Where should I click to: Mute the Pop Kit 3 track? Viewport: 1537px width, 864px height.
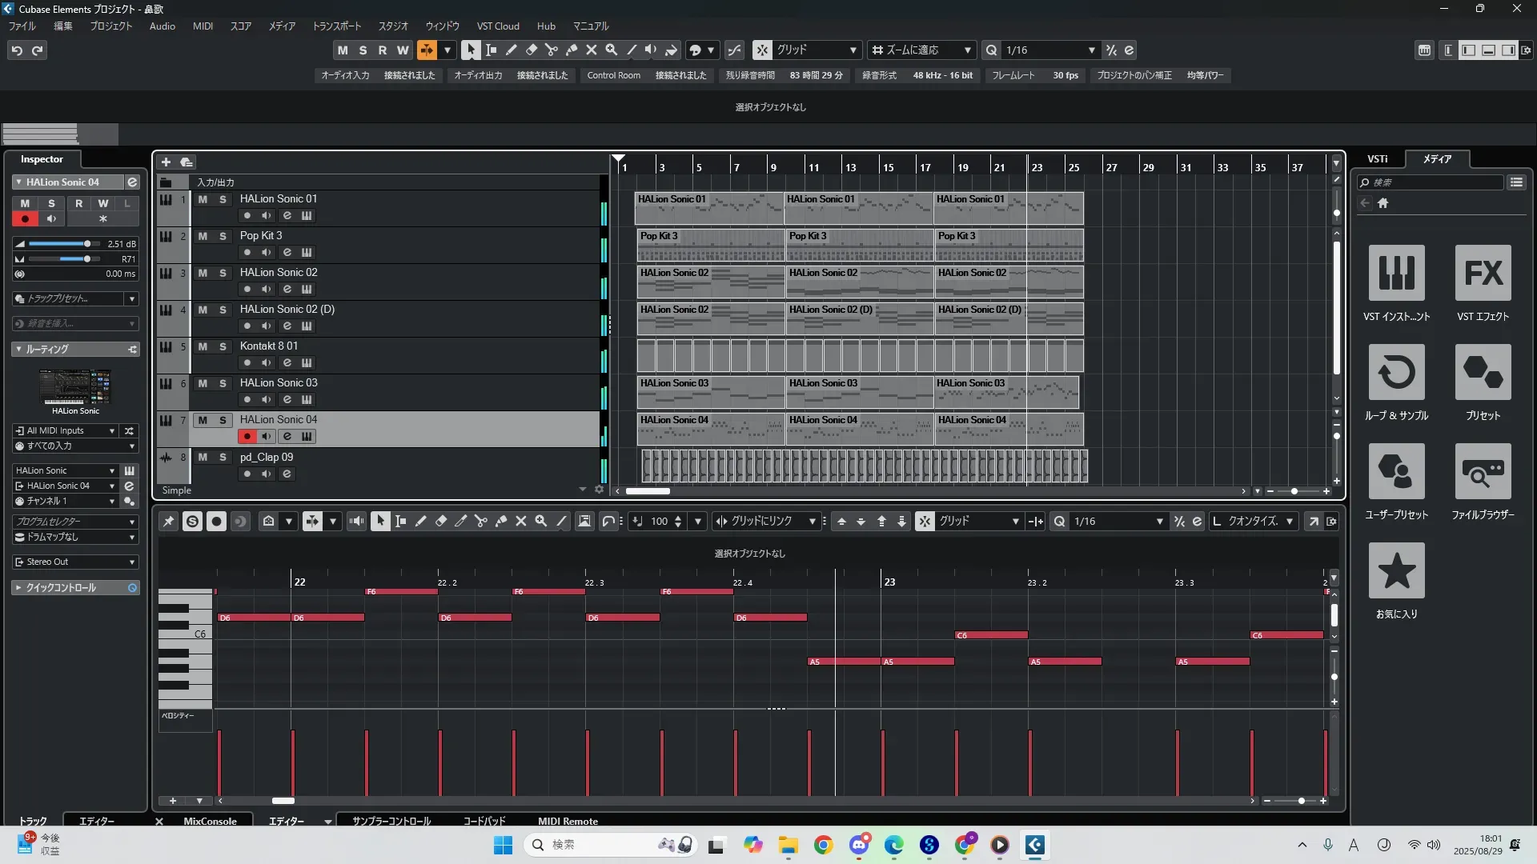coord(203,236)
